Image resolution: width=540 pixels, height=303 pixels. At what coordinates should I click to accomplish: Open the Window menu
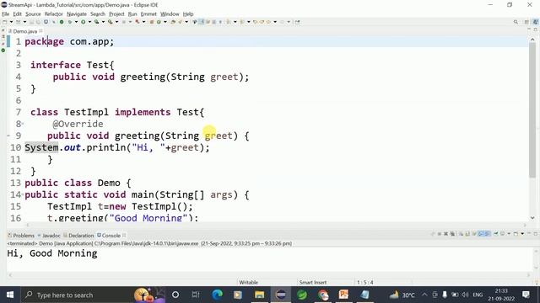click(x=170, y=14)
